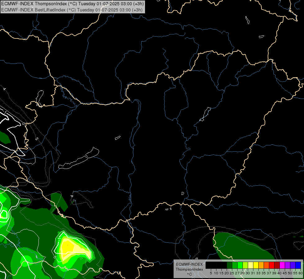Click the medium green 25–27 legend swatch
The image size is (304, 279).
click(235, 265)
